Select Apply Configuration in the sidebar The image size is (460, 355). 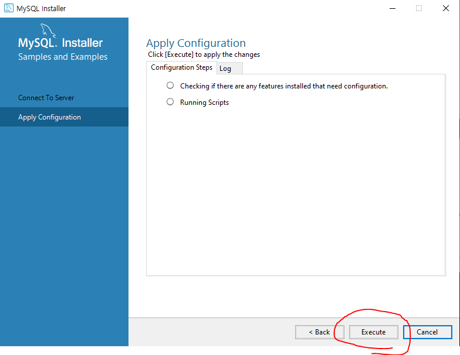coord(49,117)
